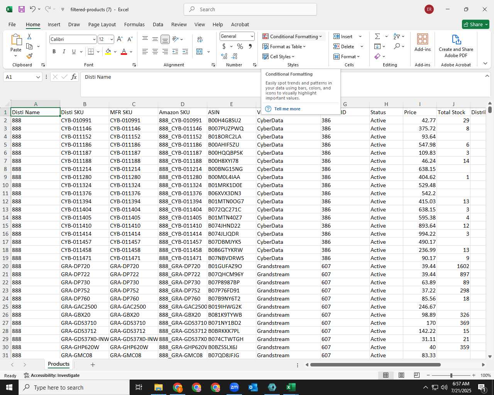The image size is (494, 395).
Task: Select the Products sheet tab
Action: tap(59, 364)
